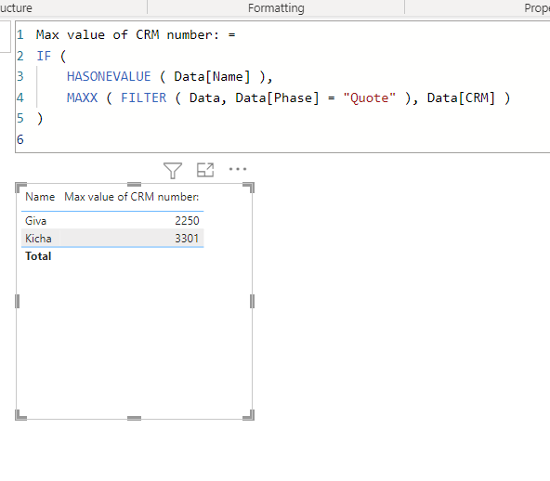Viewport: 550px width, 481px height.
Task: Click the MAXX function in formula
Action: 82,97
